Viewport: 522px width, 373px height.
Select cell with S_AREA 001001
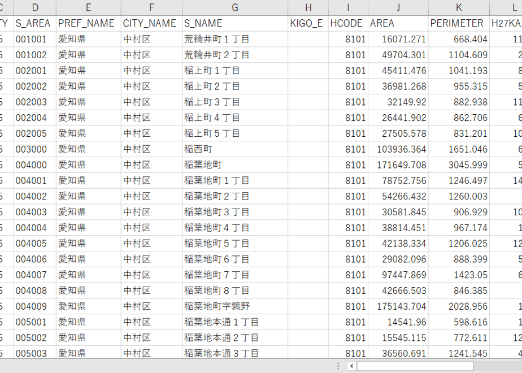(35, 39)
